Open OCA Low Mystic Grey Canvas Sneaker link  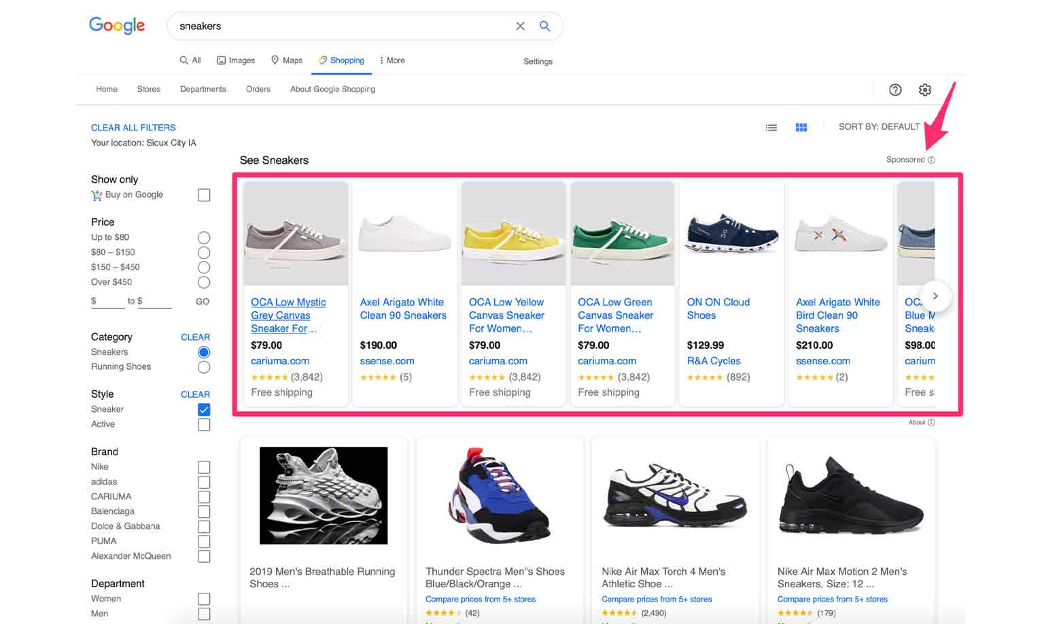(x=288, y=315)
